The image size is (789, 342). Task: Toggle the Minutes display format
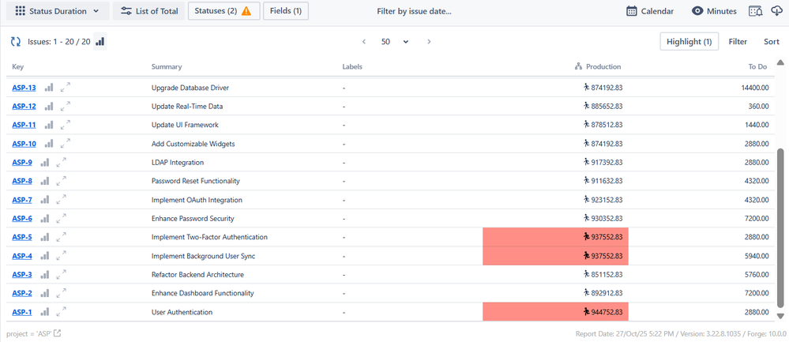[x=714, y=11]
